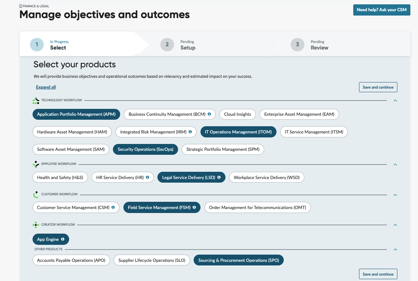Click the Expand all link
Image resolution: width=418 pixels, height=281 pixels.
point(46,87)
